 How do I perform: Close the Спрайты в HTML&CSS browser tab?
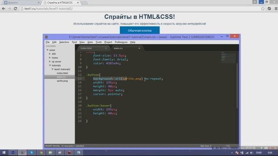[x=78, y=3]
